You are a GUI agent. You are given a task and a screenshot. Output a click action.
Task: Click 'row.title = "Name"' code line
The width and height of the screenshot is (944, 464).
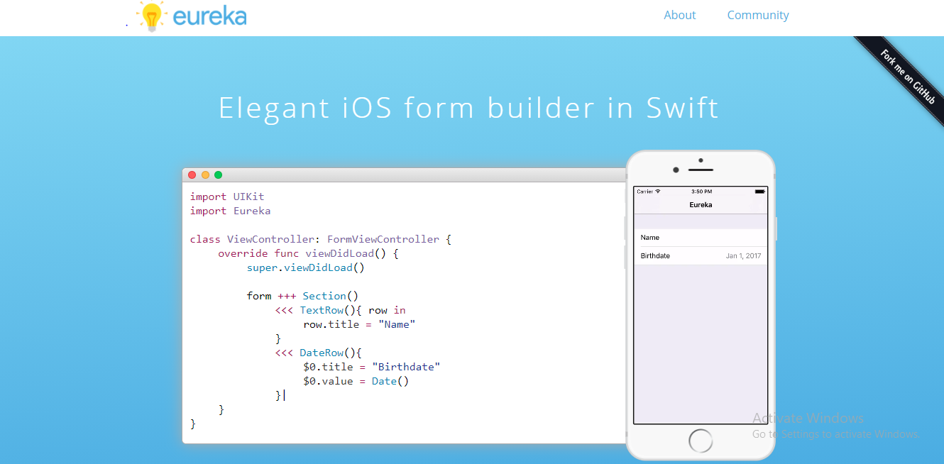[359, 324]
